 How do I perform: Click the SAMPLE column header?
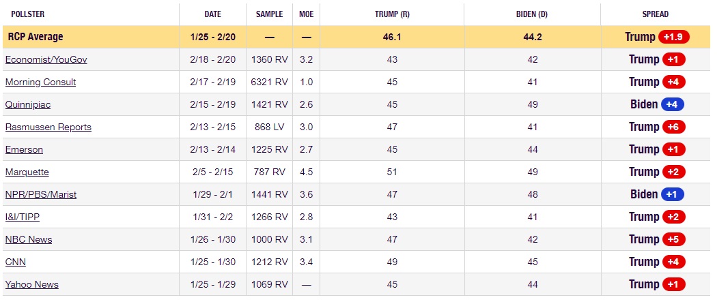[x=269, y=14]
